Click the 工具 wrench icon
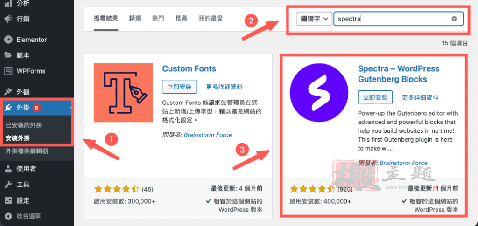 [x=8, y=185]
